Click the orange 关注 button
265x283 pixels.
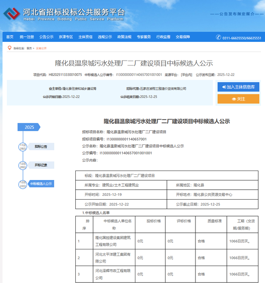(238, 99)
